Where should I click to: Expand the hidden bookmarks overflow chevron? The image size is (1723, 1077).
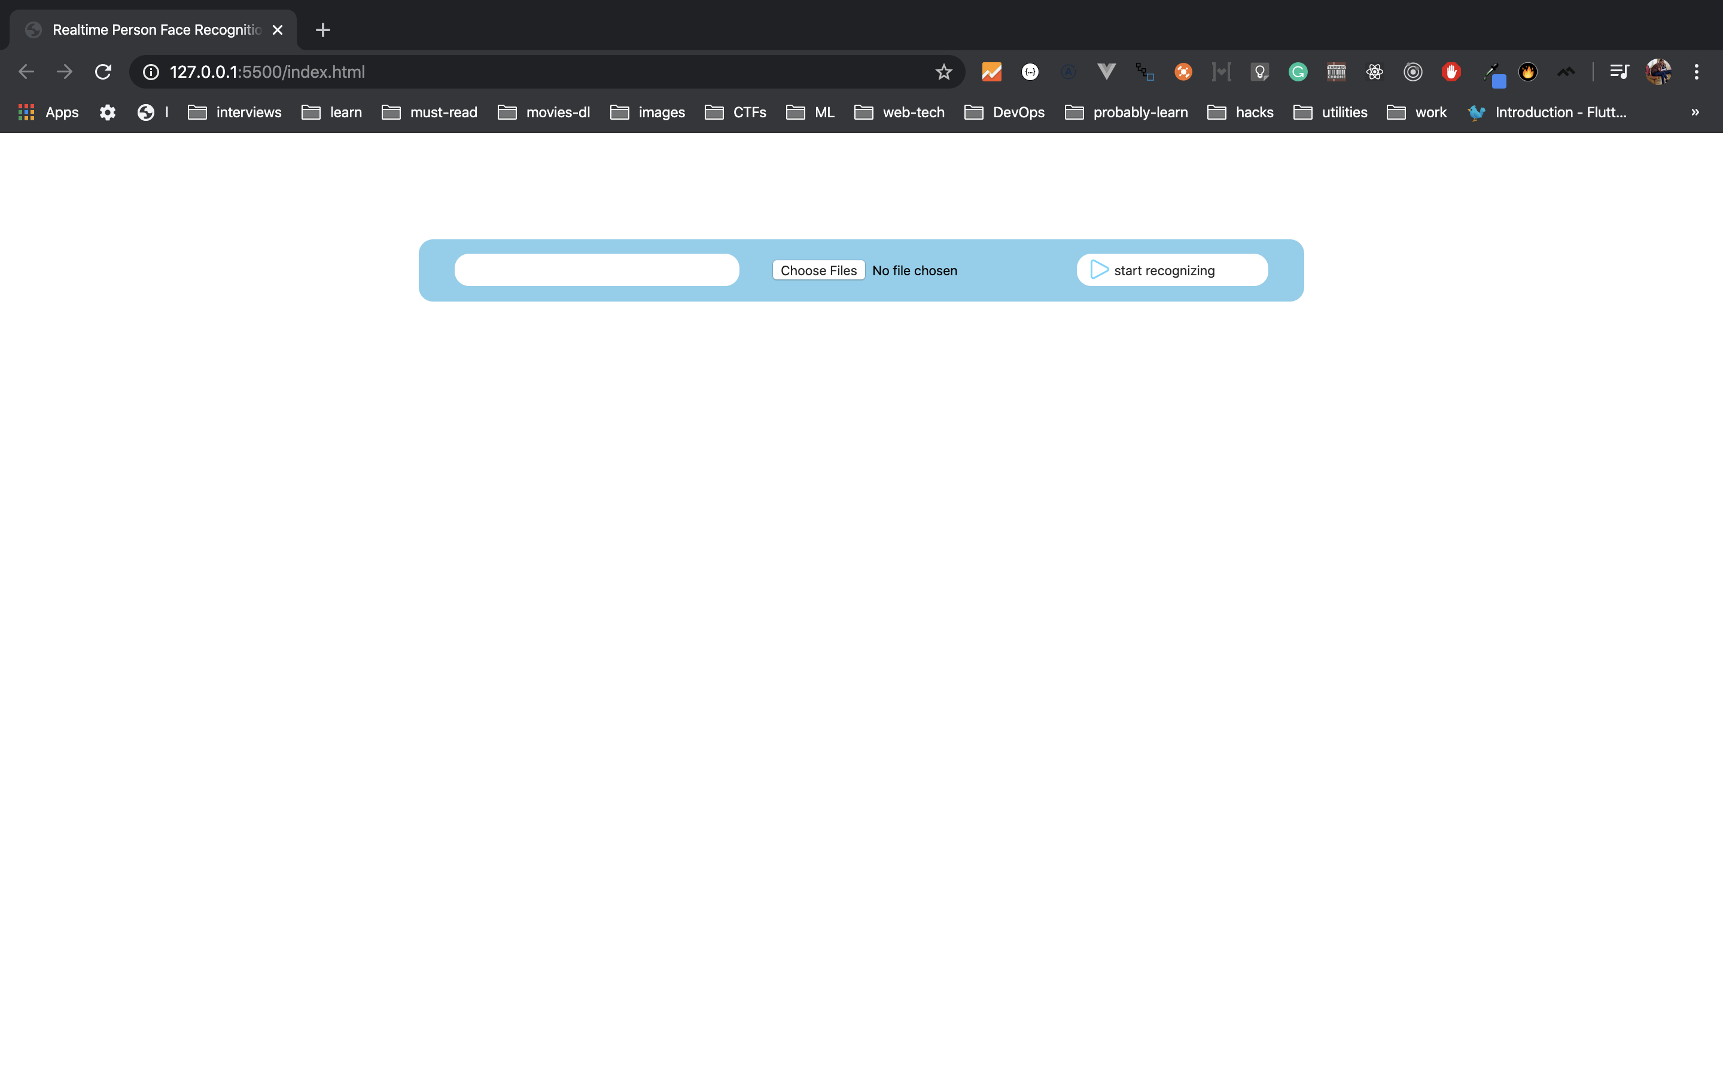1695,112
